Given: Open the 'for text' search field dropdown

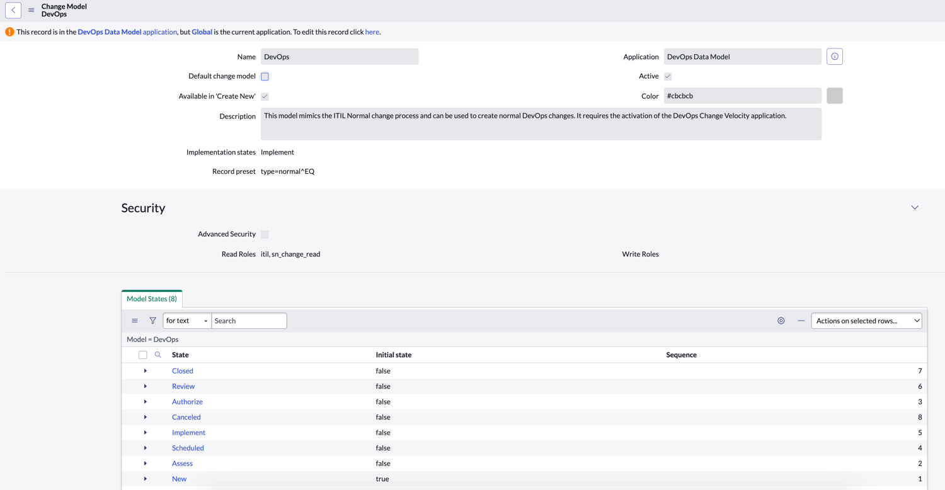Looking at the screenshot, I should click(x=187, y=321).
